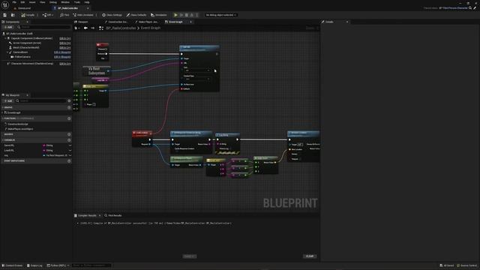
Task: Open the My Blueprint settings gear
Action: (69, 100)
